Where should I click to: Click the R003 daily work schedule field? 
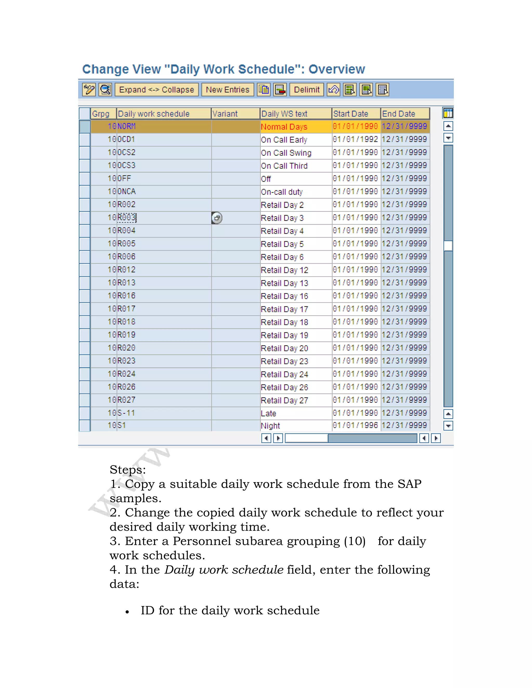(164, 218)
